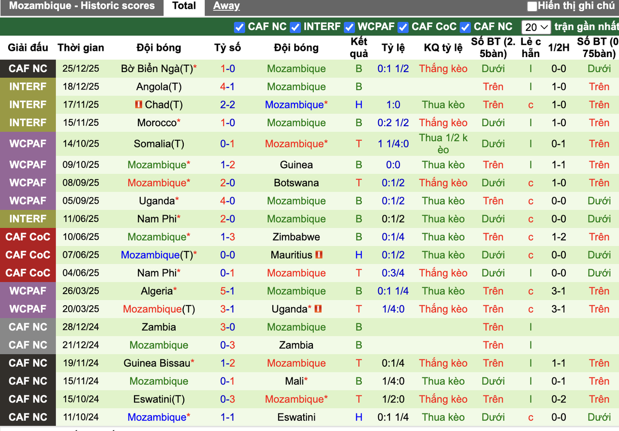Click the Botswana team name
Viewport: 619px width, 431px height.
[296, 183]
